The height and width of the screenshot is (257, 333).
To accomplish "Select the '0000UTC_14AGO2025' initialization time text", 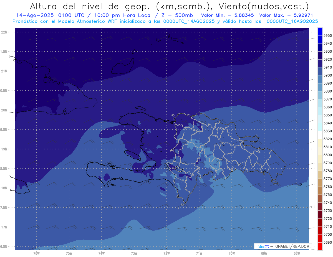I will (189, 21).
